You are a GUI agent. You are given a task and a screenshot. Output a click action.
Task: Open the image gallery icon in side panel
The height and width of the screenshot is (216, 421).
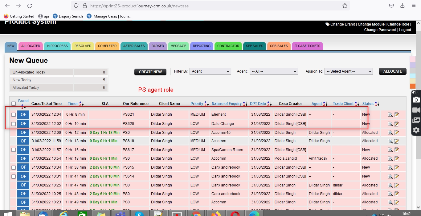[416, 120]
